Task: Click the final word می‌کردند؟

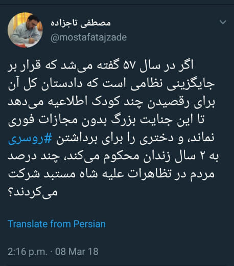Action: click(33, 193)
